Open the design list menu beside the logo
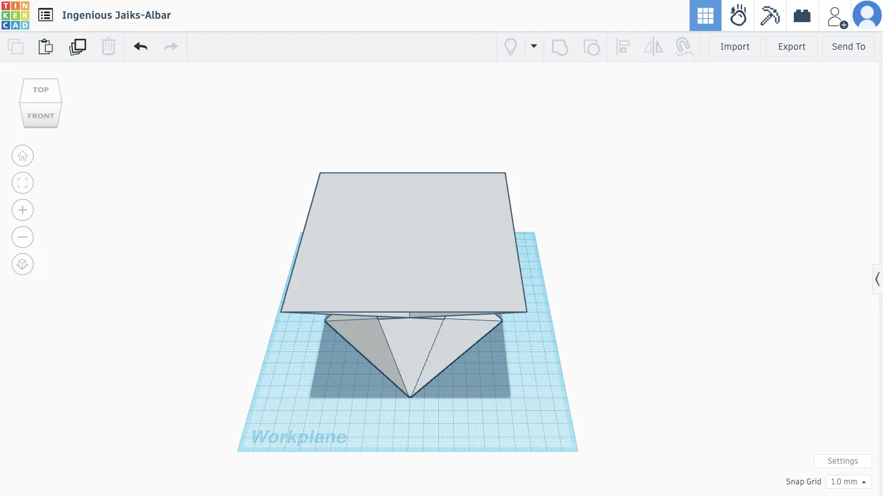This screenshot has height=496, width=883. pos(45,15)
